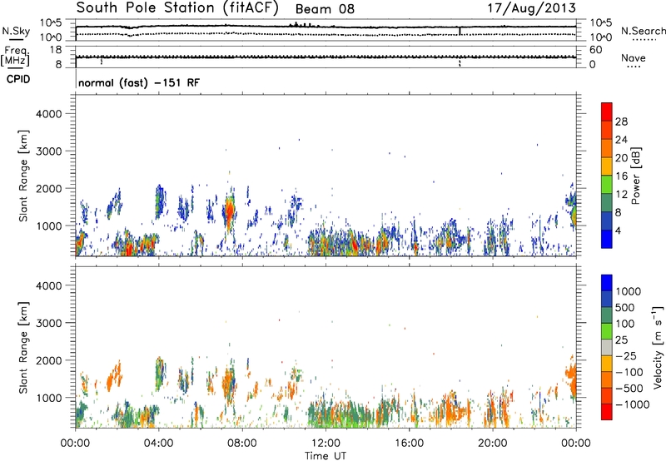Click the orange echo cluster near 18:00 in Velocity panel

pyautogui.click(x=455, y=412)
